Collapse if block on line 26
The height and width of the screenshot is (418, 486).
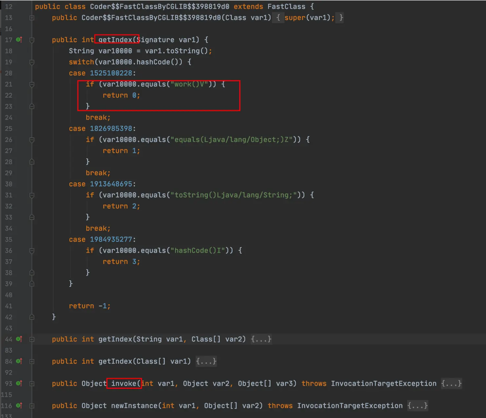(32, 140)
